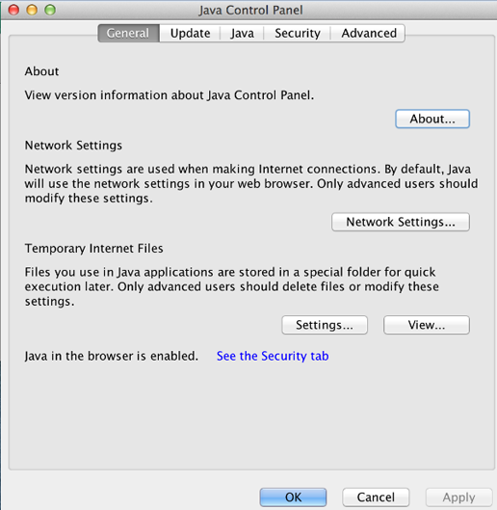The height and width of the screenshot is (510, 497).
Task: Open Temporary Internet Files Settings... button
Action: coord(325,325)
